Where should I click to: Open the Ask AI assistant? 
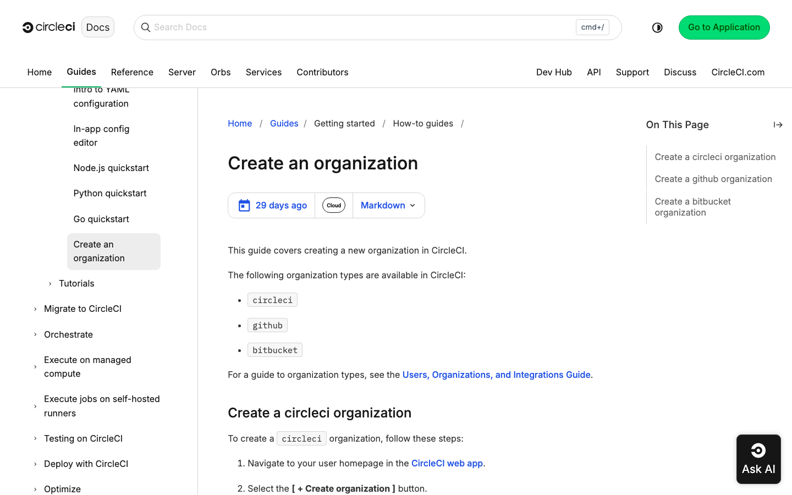pos(758,459)
